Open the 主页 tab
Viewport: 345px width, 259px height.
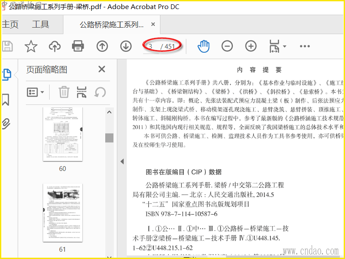click(x=10, y=25)
